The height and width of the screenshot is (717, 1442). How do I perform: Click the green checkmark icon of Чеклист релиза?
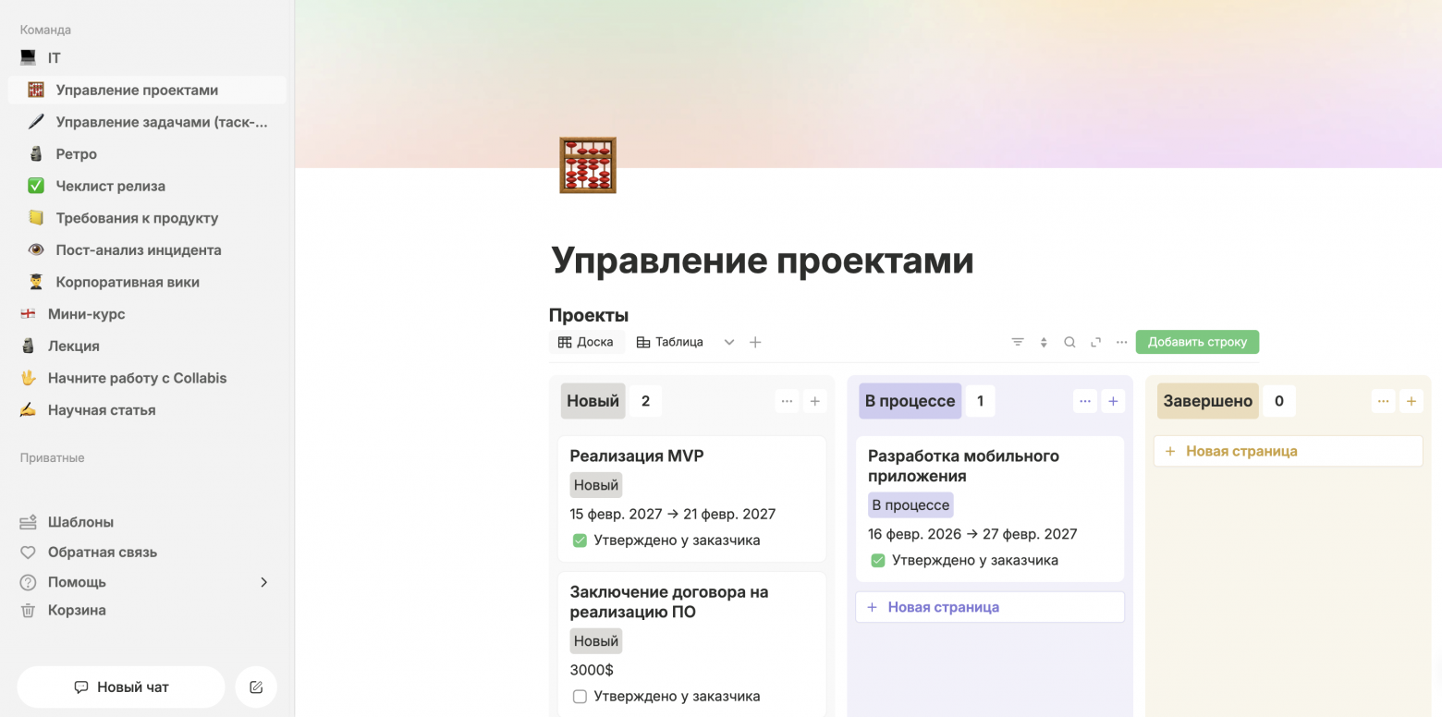(36, 186)
